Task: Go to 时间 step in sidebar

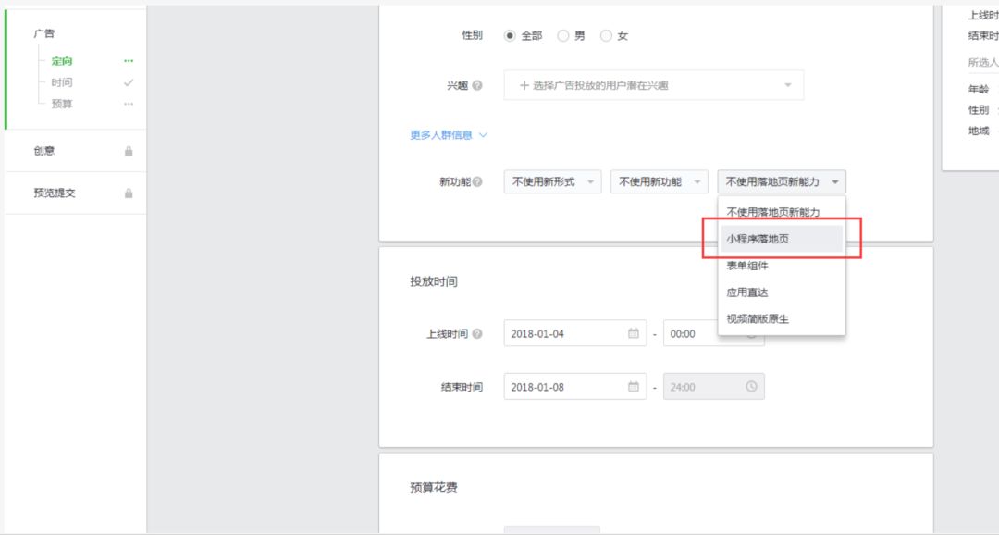Action: coord(62,82)
